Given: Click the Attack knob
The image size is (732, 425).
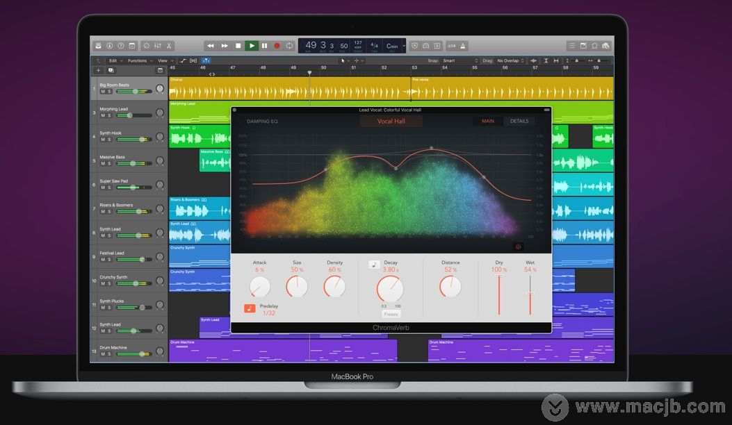Looking at the screenshot, I should click(x=259, y=286).
